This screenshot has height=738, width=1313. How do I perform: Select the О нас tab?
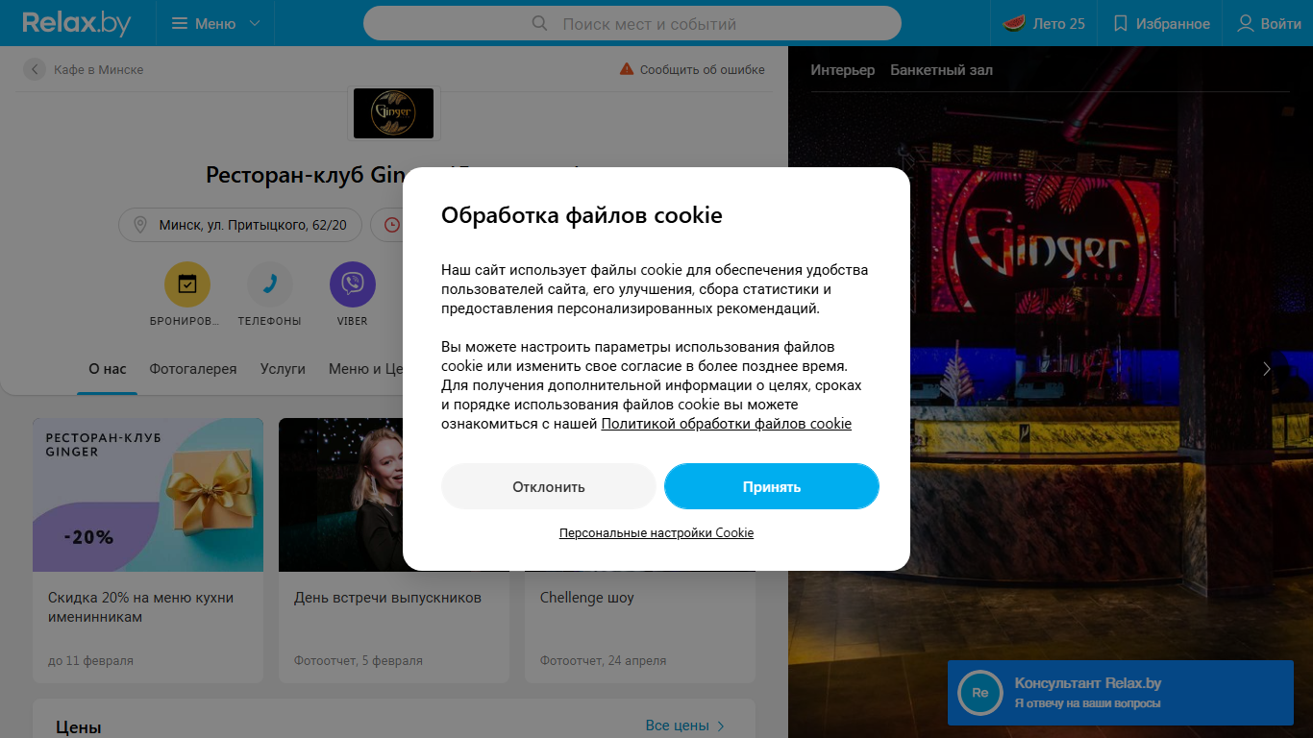click(108, 369)
